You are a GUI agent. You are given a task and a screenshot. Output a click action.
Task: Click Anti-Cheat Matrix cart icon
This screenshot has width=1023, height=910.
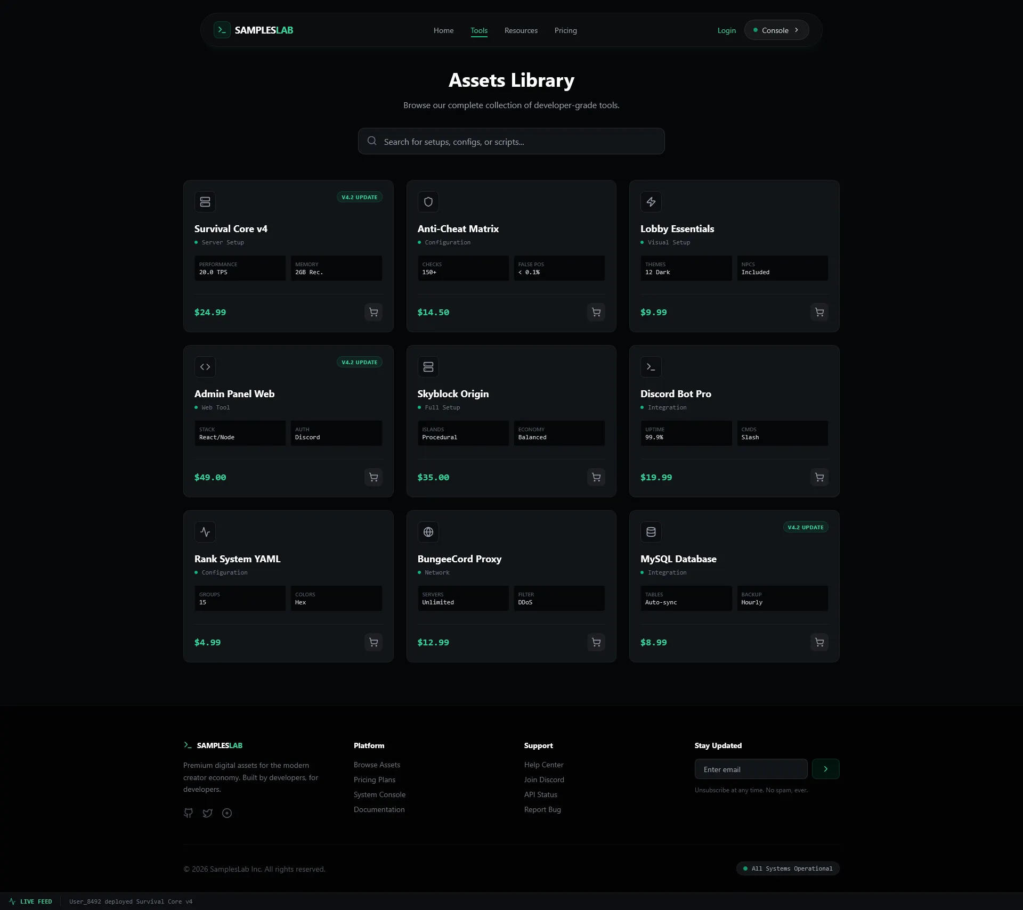(596, 312)
